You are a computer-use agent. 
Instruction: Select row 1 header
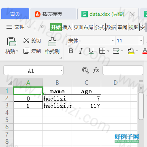coord(7,91)
